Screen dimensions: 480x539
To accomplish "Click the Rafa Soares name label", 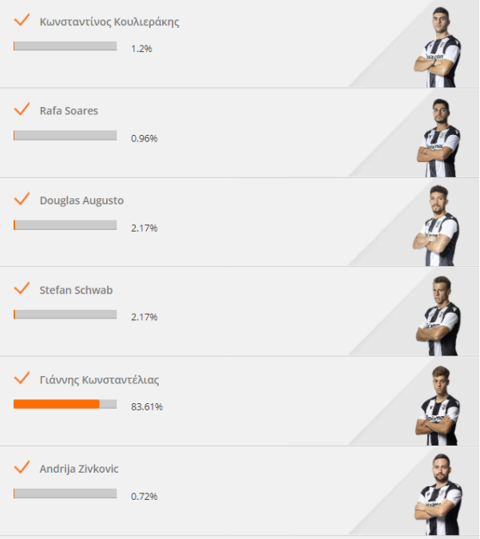I will click(69, 111).
